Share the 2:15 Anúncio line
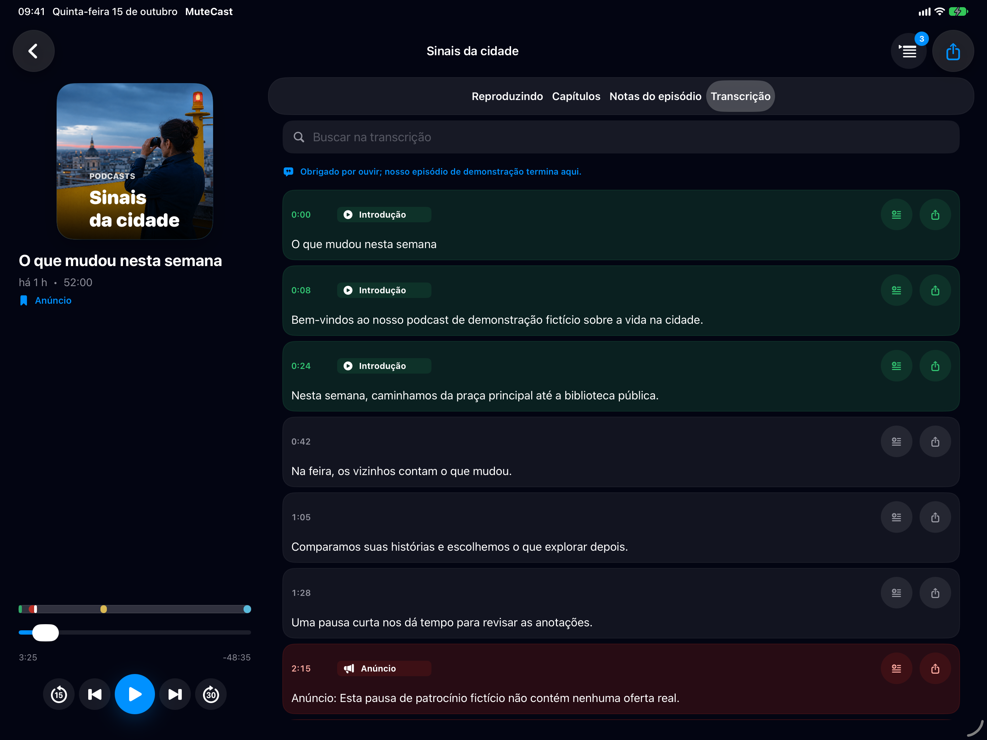The image size is (987, 740). coord(935,668)
